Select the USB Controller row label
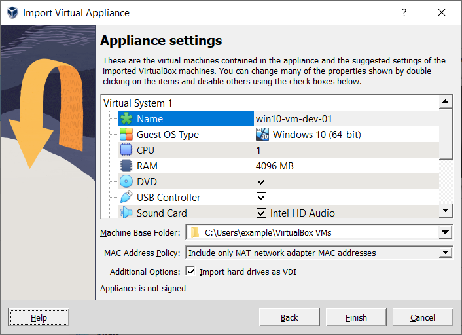Screen dimensions: 462x335 (x=169, y=197)
